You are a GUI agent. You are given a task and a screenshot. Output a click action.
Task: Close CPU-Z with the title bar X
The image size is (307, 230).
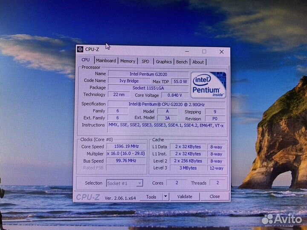tap(221, 52)
